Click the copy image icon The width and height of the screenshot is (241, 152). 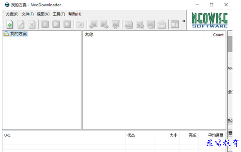129,24
